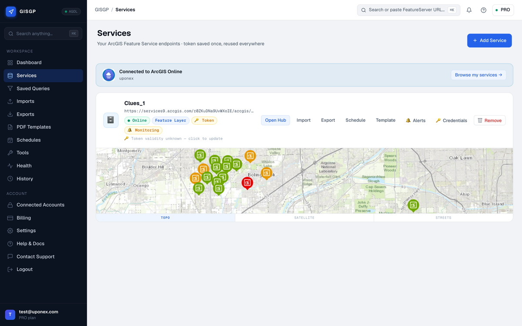The height and width of the screenshot is (326, 522).
Task: Click the green marker near Blue Island
Action: (x=413, y=205)
